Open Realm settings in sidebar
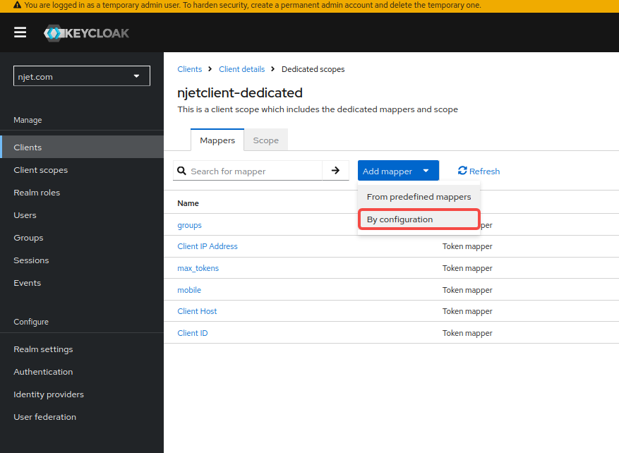 [x=43, y=349]
